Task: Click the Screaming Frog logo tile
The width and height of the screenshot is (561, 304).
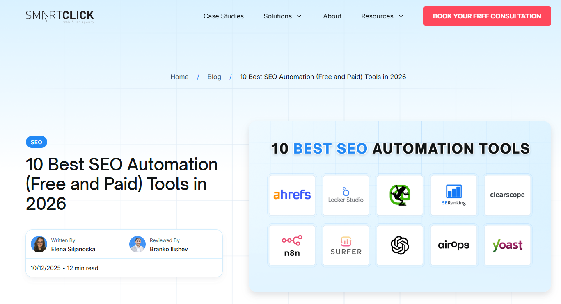Action: pyautogui.click(x=400, y=195)
